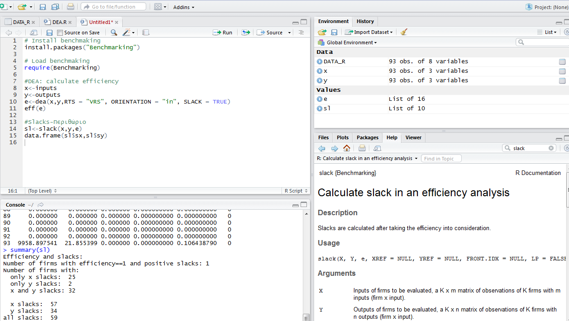Open the Files tab
Viewport: 569px width, 321px height.
pyautogui.click(x=323, y=137)
